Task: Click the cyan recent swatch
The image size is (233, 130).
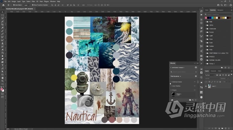Action: pyautogui.click(x=213, y=18)
